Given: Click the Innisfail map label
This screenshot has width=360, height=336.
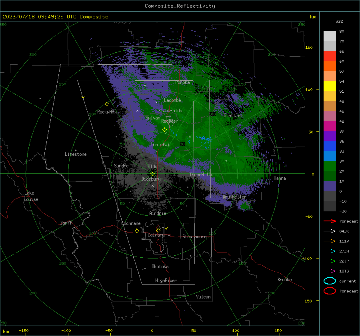Looking at the screenshot, I should click(161, 145).
